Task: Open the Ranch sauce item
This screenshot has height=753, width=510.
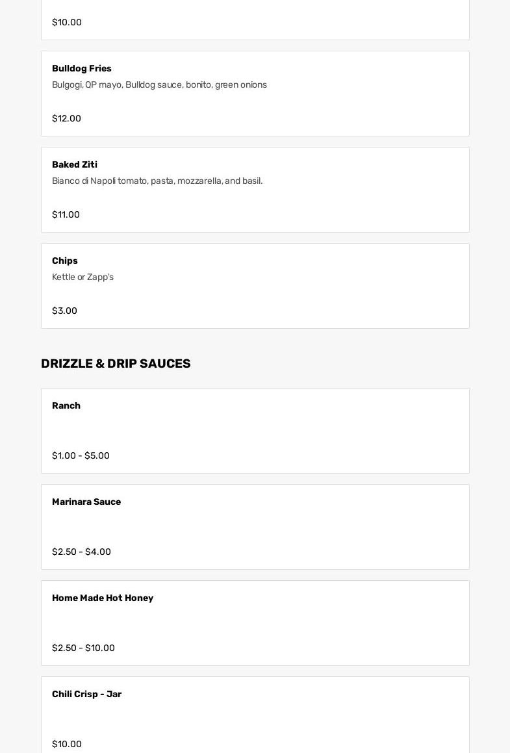Action: (x=66, y=405)
